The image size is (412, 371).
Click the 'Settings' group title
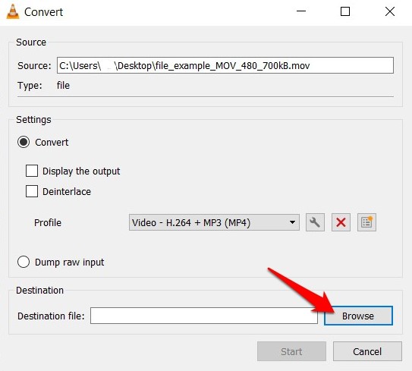[33, 120]
